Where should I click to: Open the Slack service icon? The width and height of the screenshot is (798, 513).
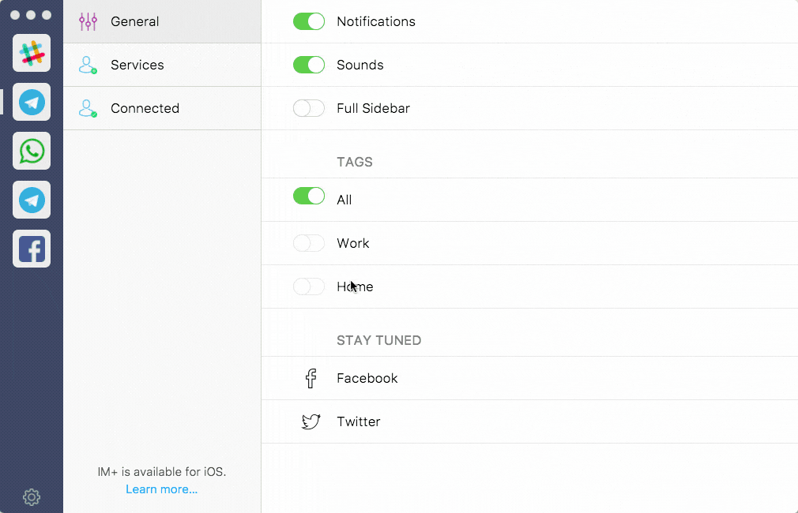click(x=32, y=53)
